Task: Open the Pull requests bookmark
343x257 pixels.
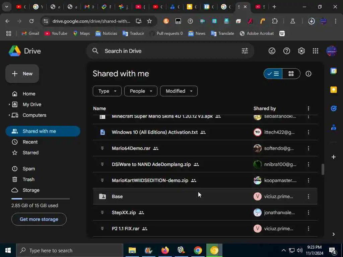Action: pos(166,33)
